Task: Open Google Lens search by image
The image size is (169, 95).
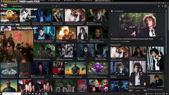Action: [x=56, y=6]
